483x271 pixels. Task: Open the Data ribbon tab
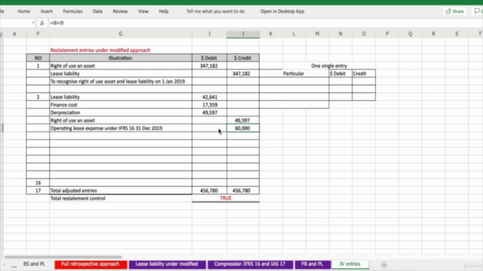(x=97, y=11)
